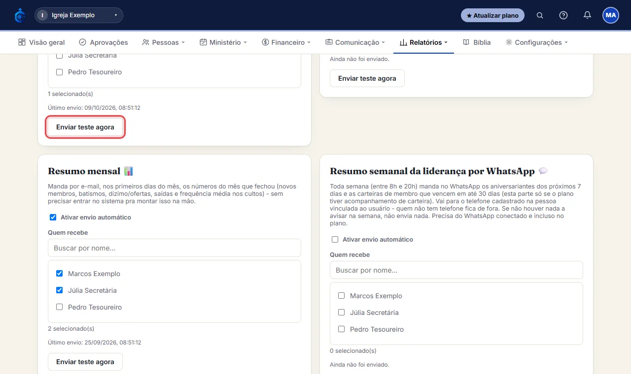Click the Ministério calendar icon
Screen dimensions: 631x374
[203, 42]
